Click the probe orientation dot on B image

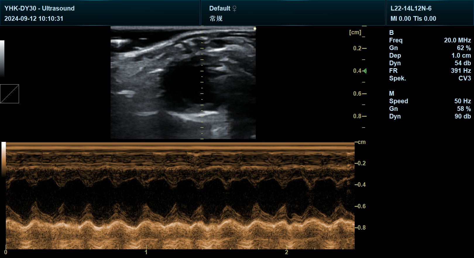click(255, 29)
